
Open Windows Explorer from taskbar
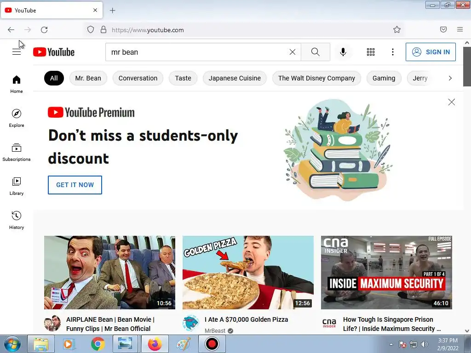pyautogui.click(x=41, y=344)
